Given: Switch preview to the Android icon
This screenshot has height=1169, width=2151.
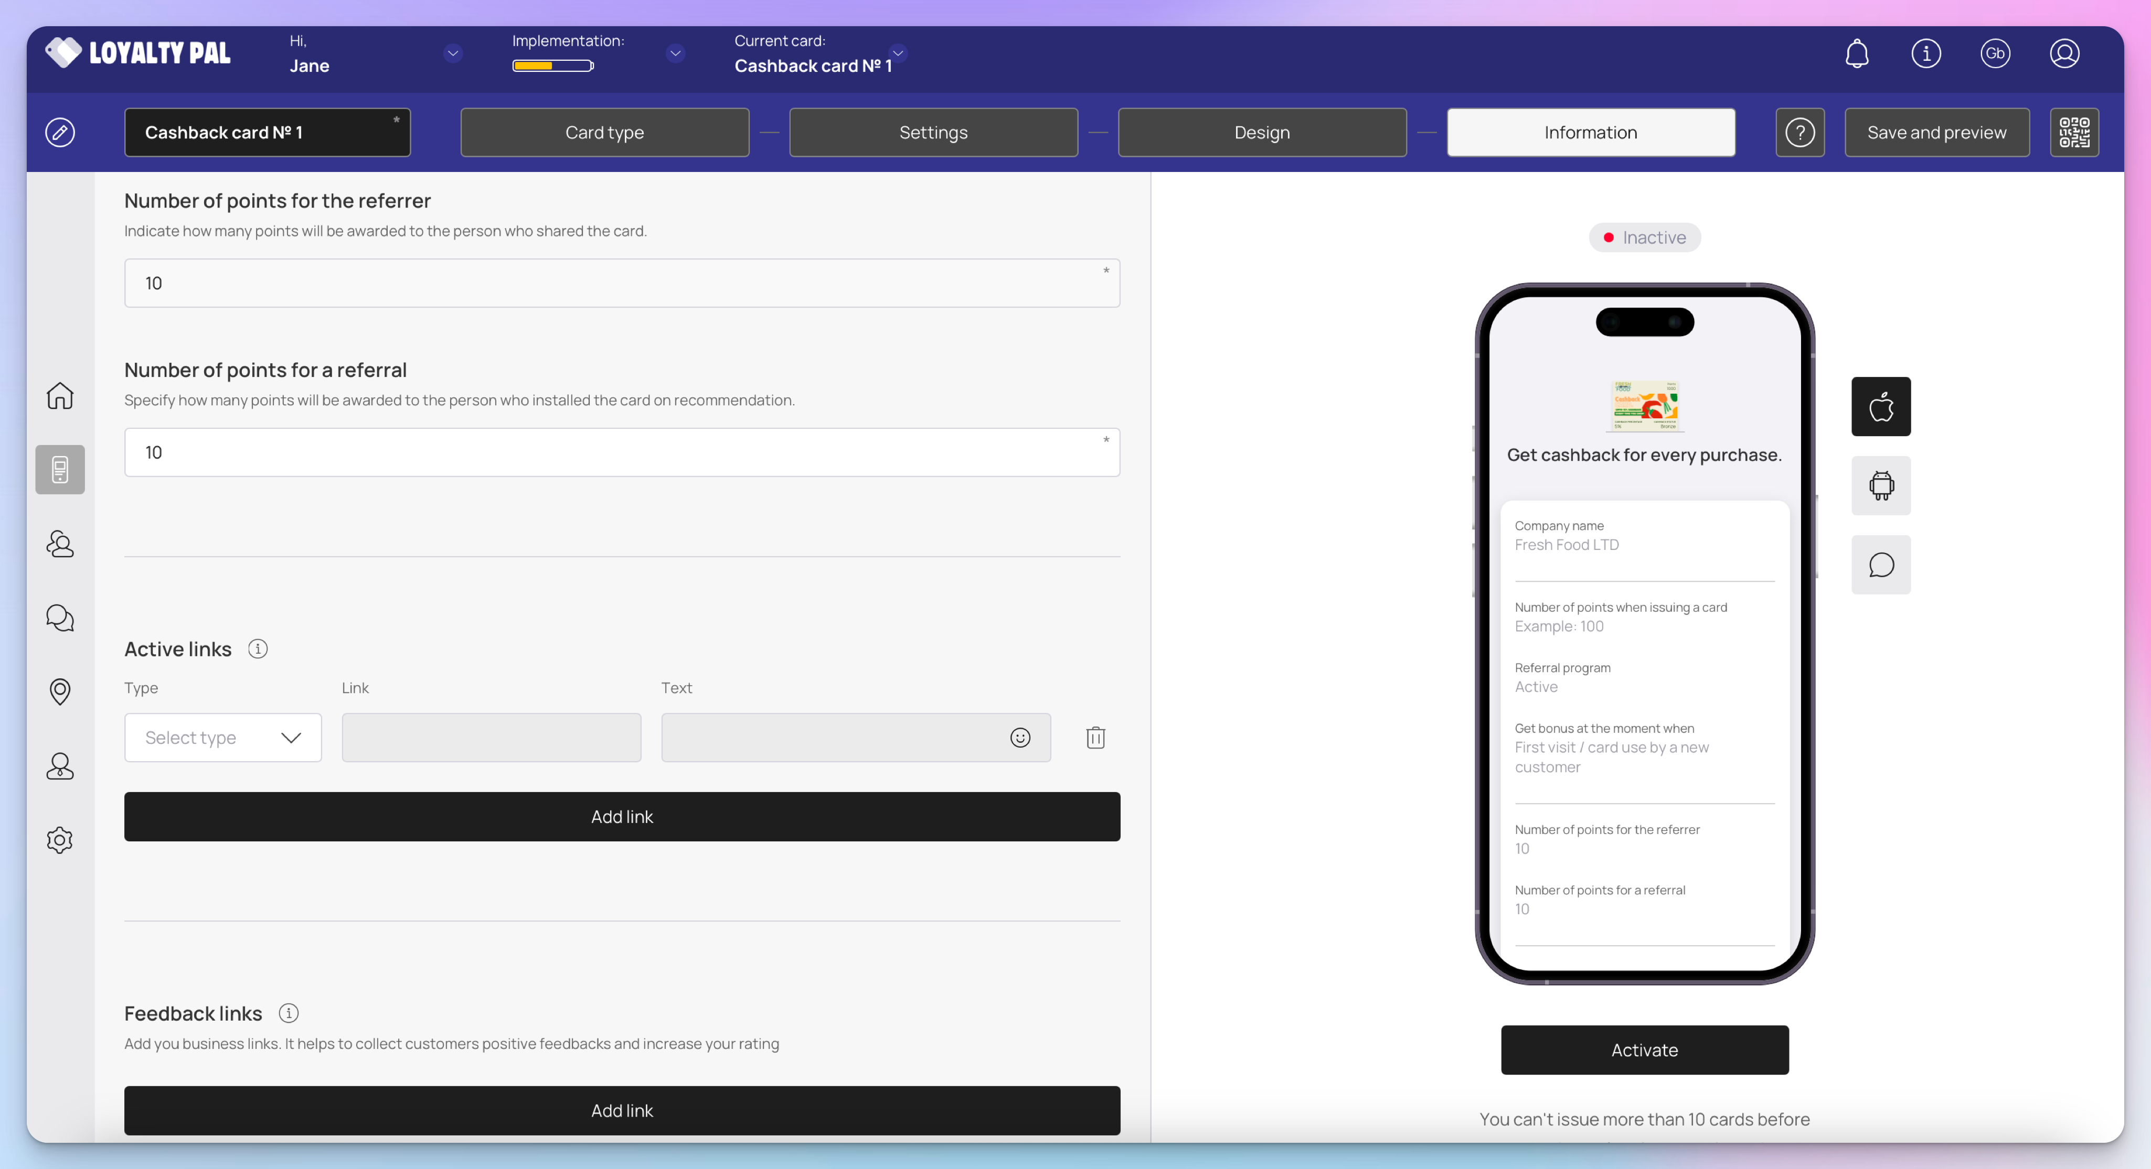Looking at the screenshot, I should click(x=1880, y=485).
